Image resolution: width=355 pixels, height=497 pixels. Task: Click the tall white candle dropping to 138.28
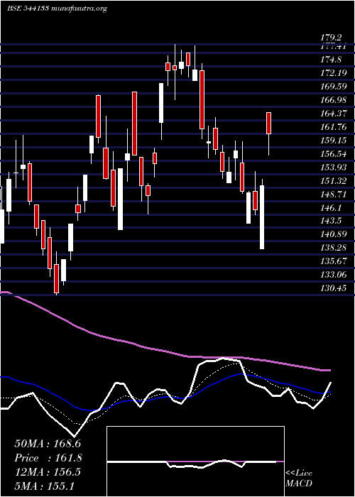coord(262,217)
